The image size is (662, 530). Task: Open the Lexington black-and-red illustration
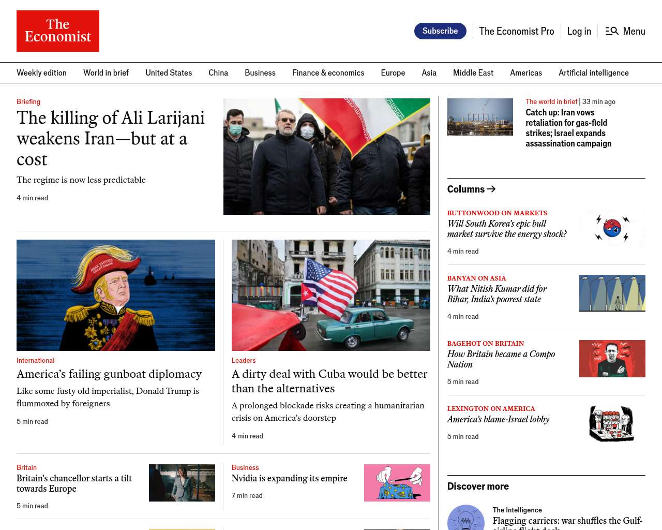(x=612, y=424)
